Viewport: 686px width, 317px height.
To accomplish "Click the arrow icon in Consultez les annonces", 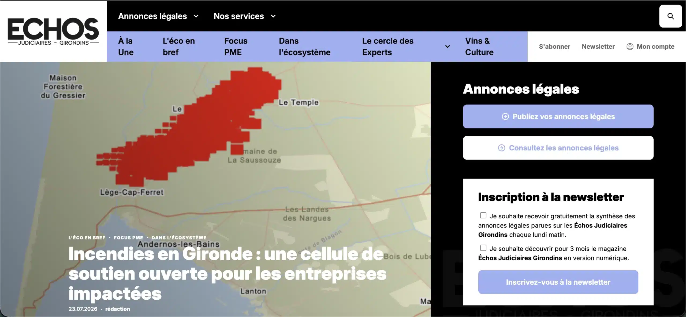I will 501,148.
